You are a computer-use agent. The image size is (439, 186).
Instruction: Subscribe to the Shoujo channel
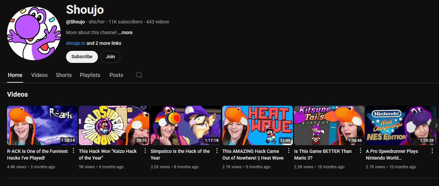coord(82,57)
